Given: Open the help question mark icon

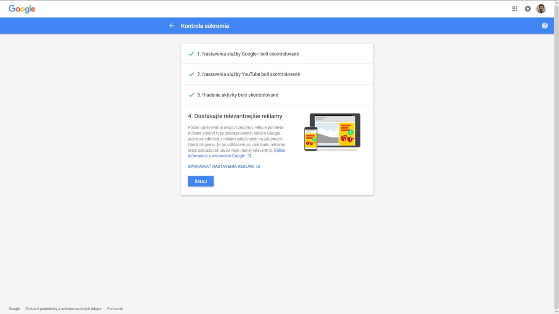Looking at the screenshot, I should (x=545, y=26).
